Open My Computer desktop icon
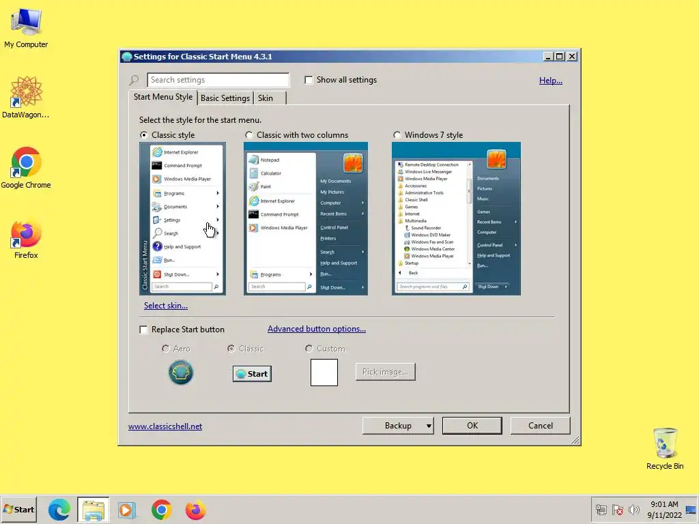The height and width of the screenshot is (524, 699). tap(26, 27)
